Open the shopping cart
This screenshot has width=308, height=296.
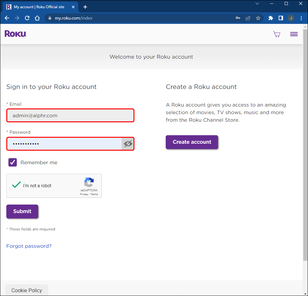point(276,34)
